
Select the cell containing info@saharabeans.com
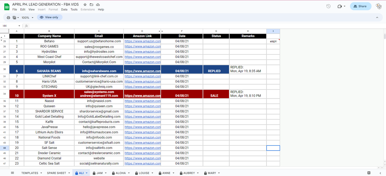click(x=99, y=69)
